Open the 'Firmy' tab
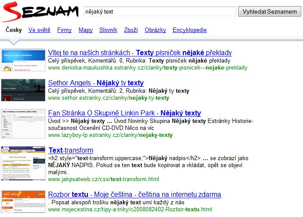Image resolution: width=303 pixels, height=217 pixels. (x=64, y=30)
